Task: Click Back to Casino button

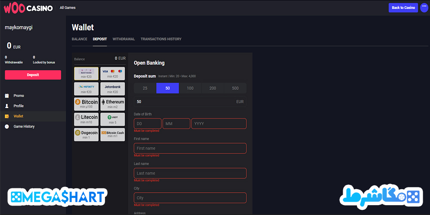Action: click(x=403, y=8)
